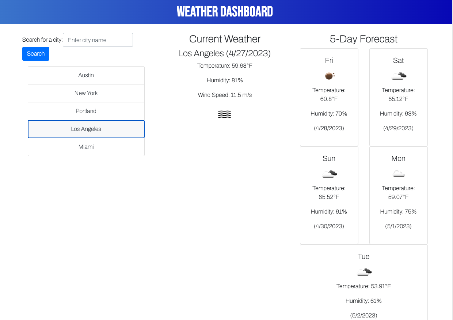The width and height of the screenshot is (453, 320).
Task: Click the mist icon under Current Weather
Action: 224,114
